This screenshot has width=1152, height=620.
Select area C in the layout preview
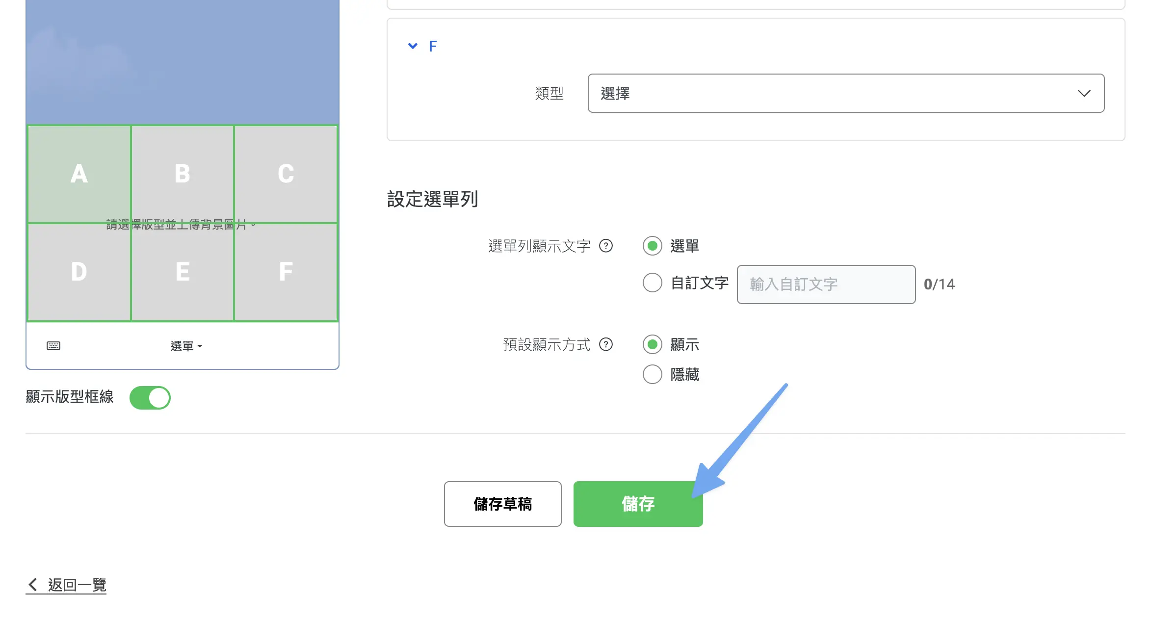[x=286, y=174]
